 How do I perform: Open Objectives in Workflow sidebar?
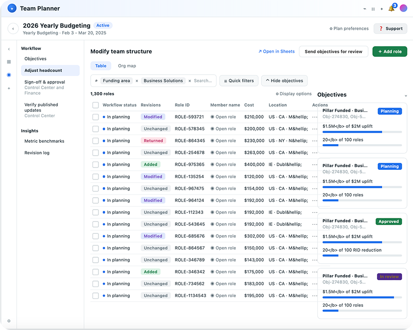pyautogui.click(x=35, y=59)
